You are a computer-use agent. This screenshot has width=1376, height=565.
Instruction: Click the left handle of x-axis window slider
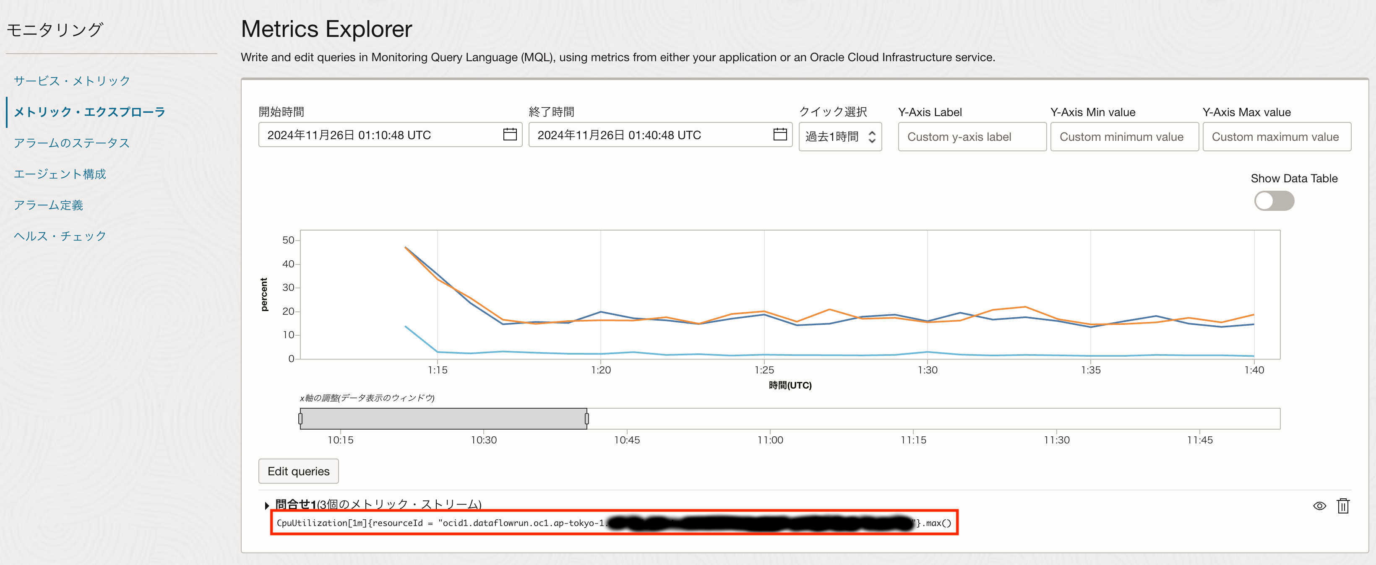pos(300,419)
